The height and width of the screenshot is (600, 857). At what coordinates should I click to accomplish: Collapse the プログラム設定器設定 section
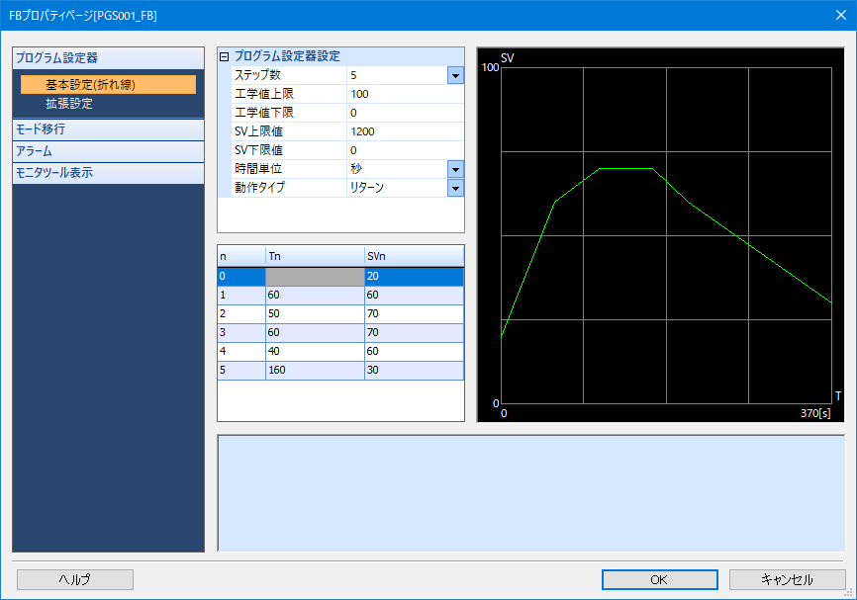(224, 57)
